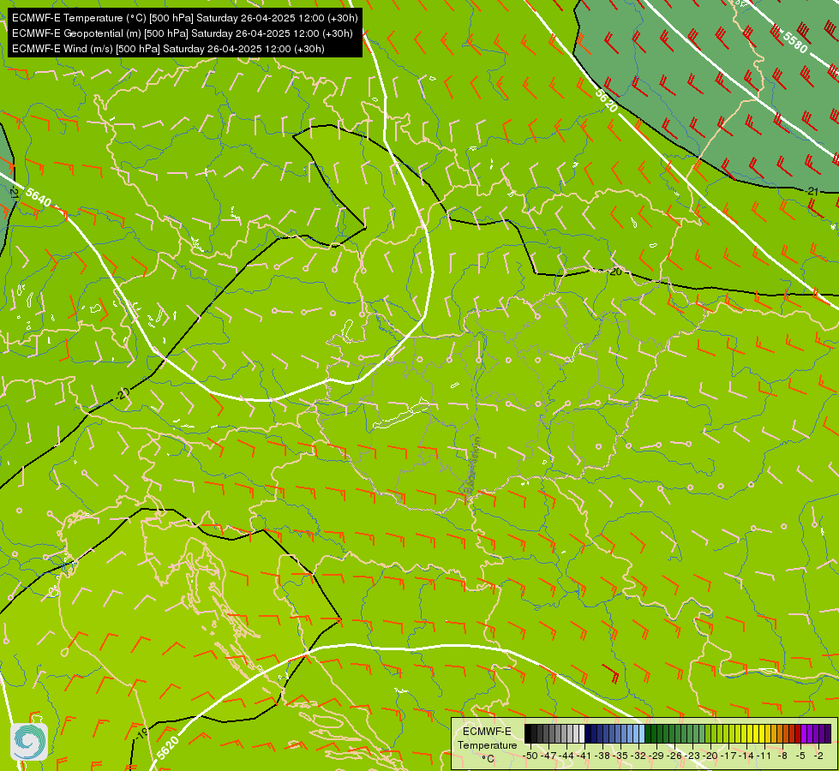This screenshot has width=839, height=771.
Task: Select the ECMWF-E Wind (m/s) title line
Action: tap(168, 49)
